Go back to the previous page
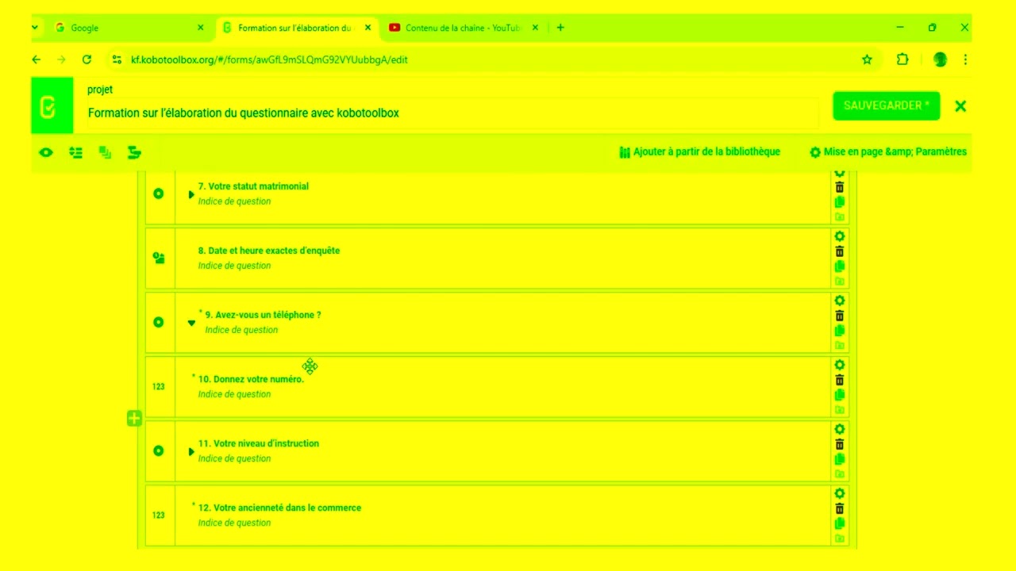1016x571 pixels. (36, 59)
